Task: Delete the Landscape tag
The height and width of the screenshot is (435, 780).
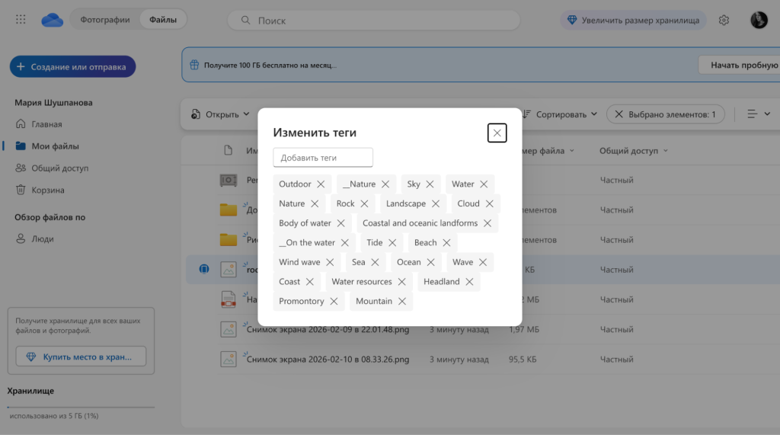Action: coord(436,204)
